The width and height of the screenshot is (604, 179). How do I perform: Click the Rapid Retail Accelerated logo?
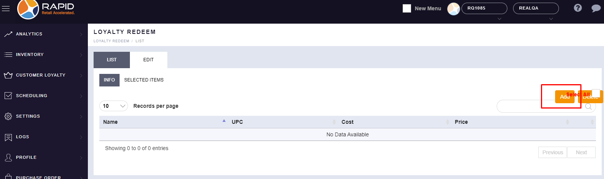[x=46, y=9]
